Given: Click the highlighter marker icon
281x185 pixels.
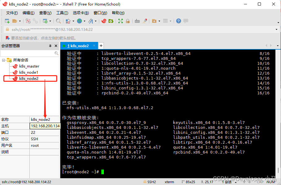Looking at the screenshot, I should point(144,21).
